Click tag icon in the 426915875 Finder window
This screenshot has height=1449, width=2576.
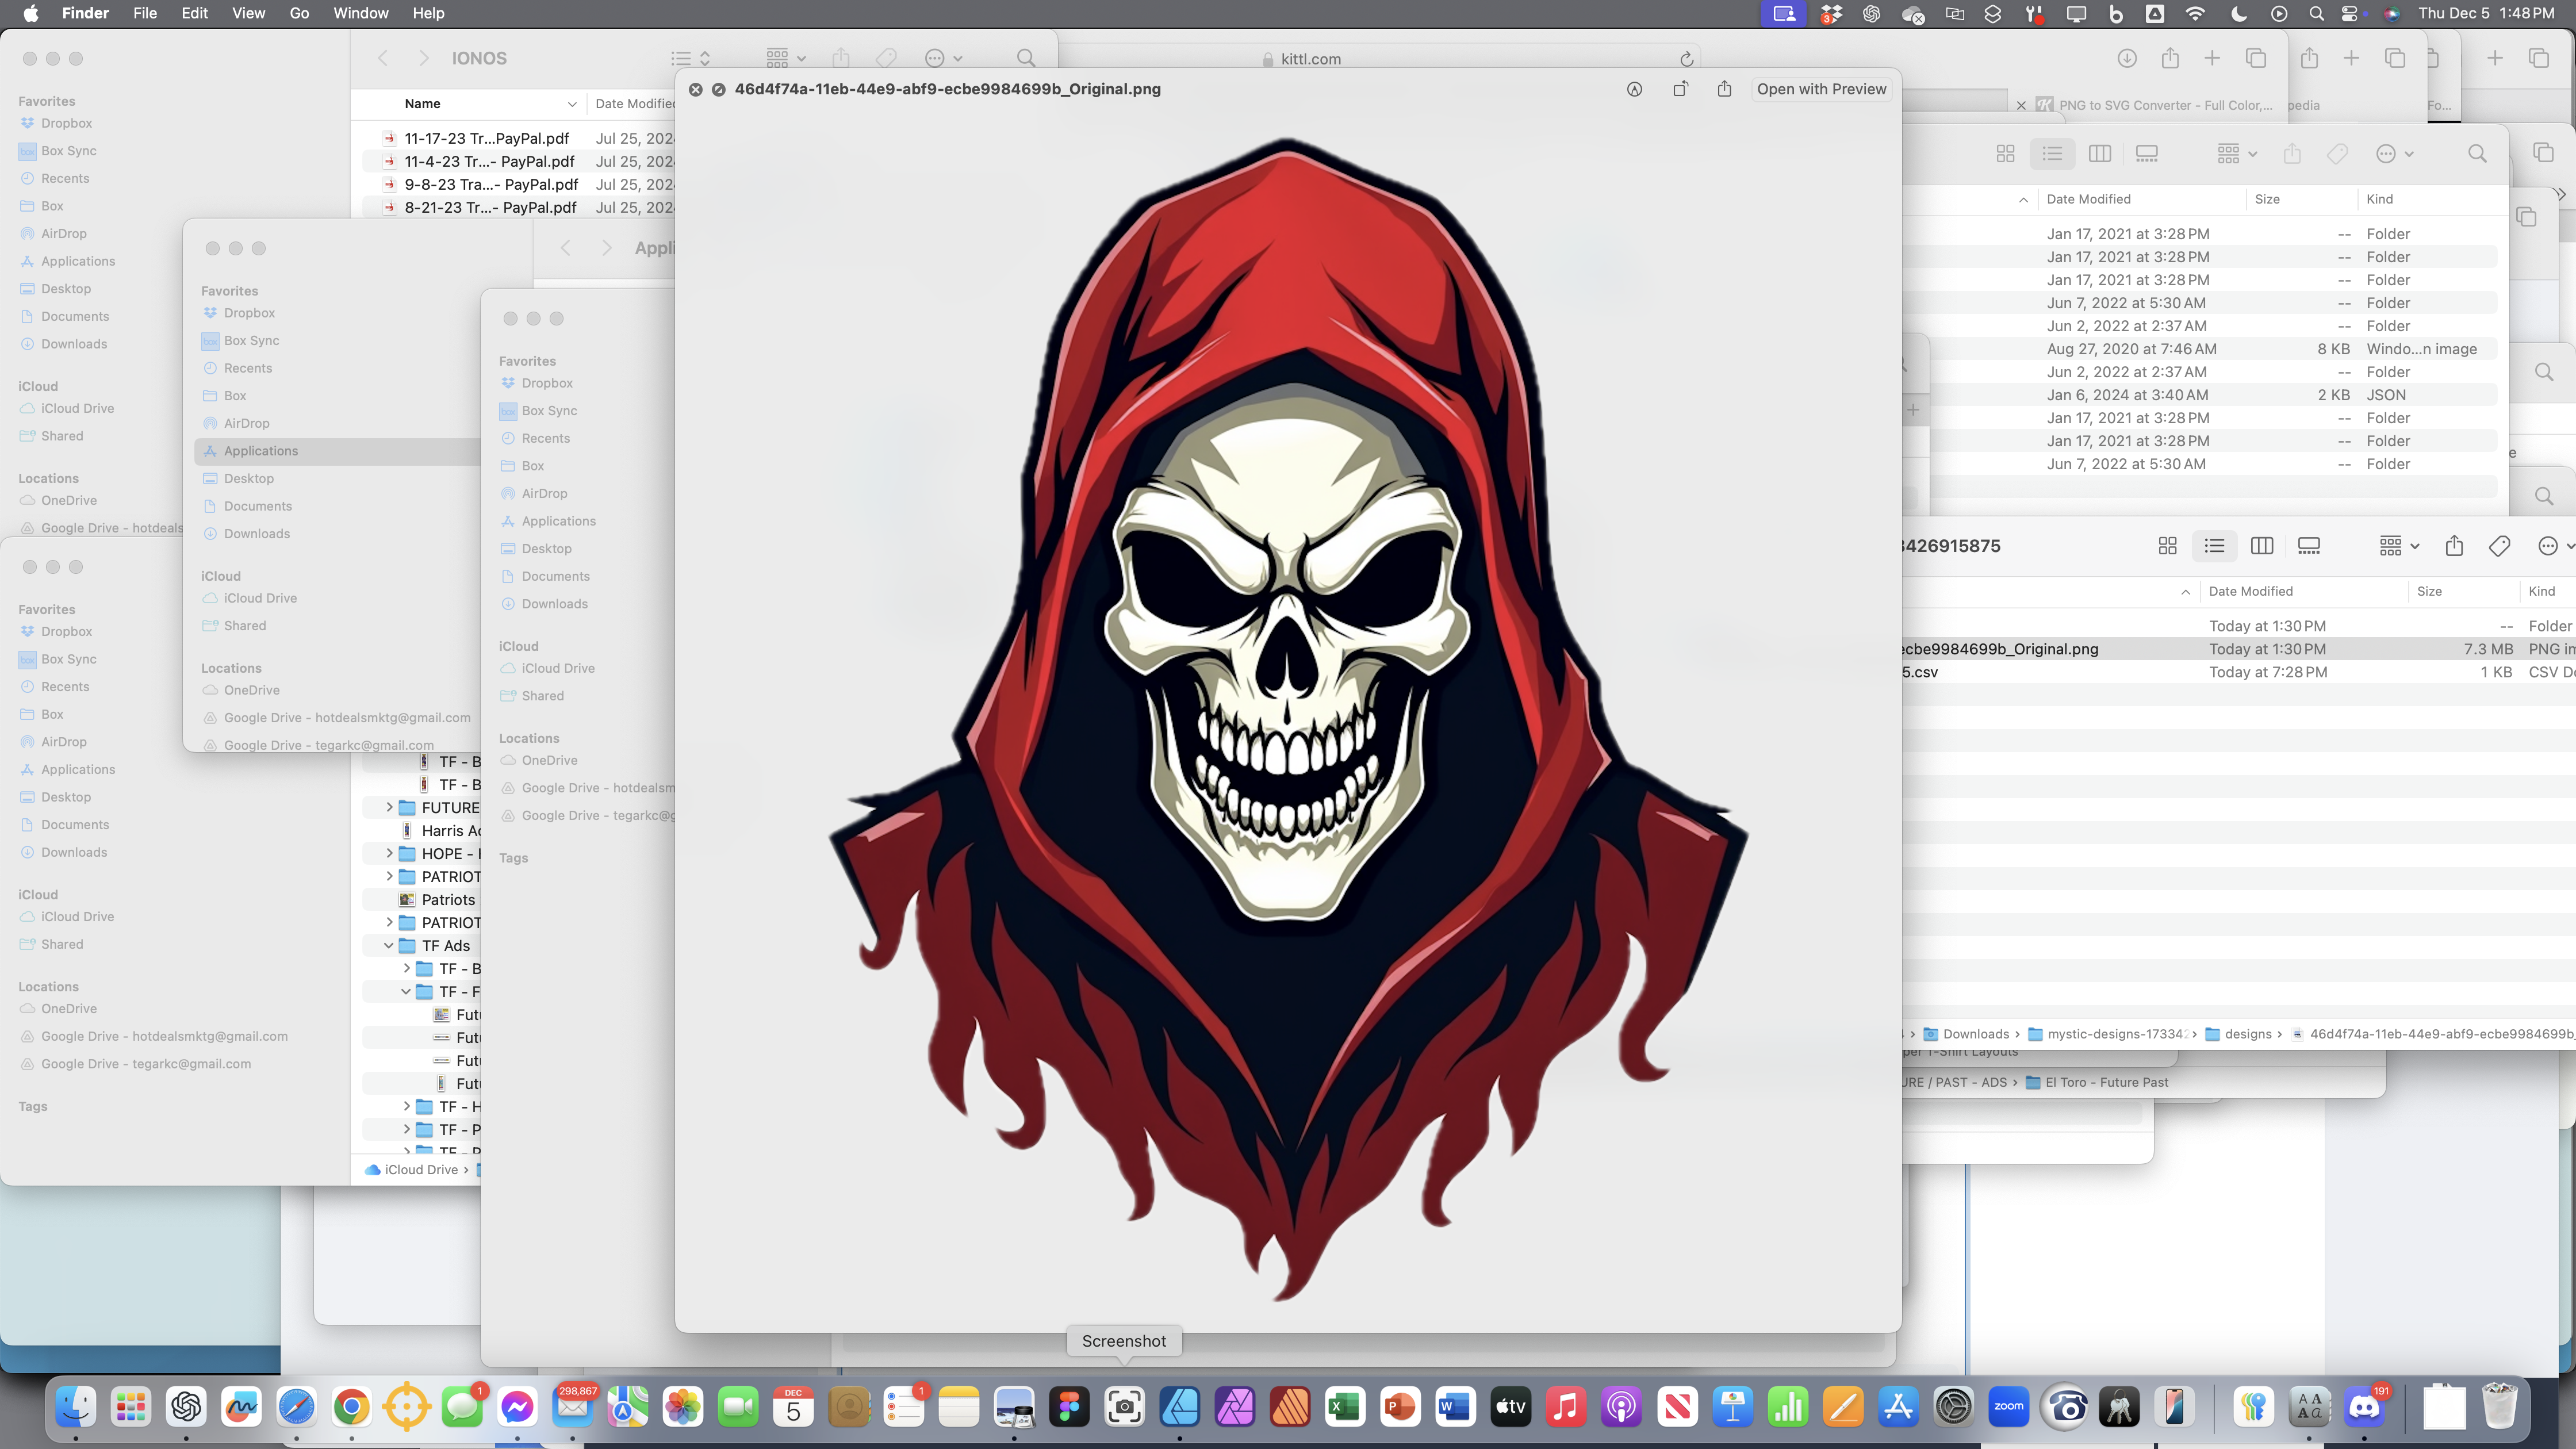coord(2499,546)
